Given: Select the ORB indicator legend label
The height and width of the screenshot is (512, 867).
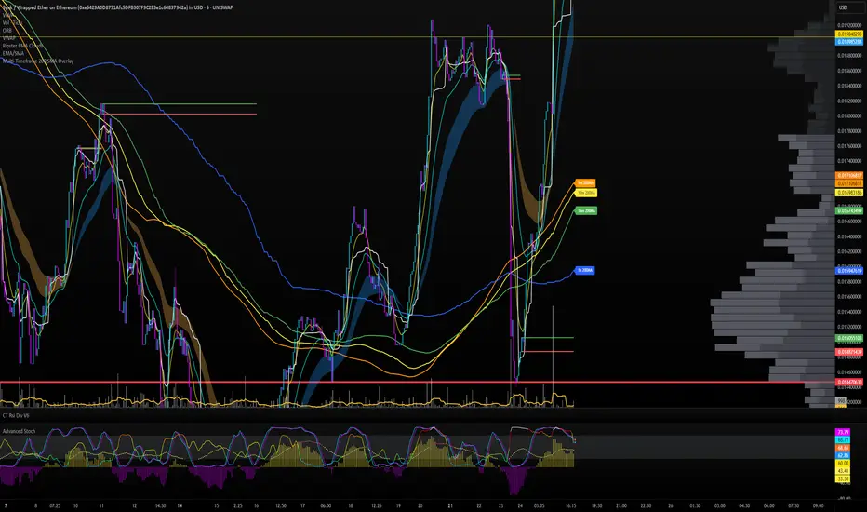Looking at the screenshot, I should (7, 29).
